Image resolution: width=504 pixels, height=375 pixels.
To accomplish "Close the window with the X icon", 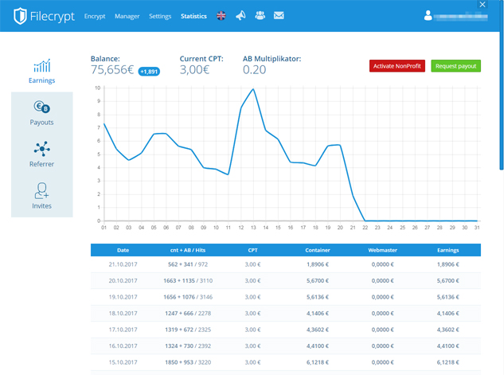I will tap(483, 5).
